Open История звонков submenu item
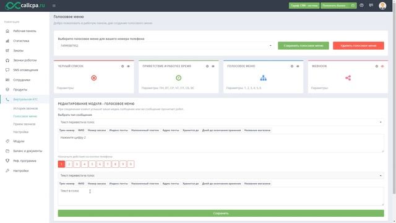The width and height of the screenshot is (396, 223). (x=25, y=108)
